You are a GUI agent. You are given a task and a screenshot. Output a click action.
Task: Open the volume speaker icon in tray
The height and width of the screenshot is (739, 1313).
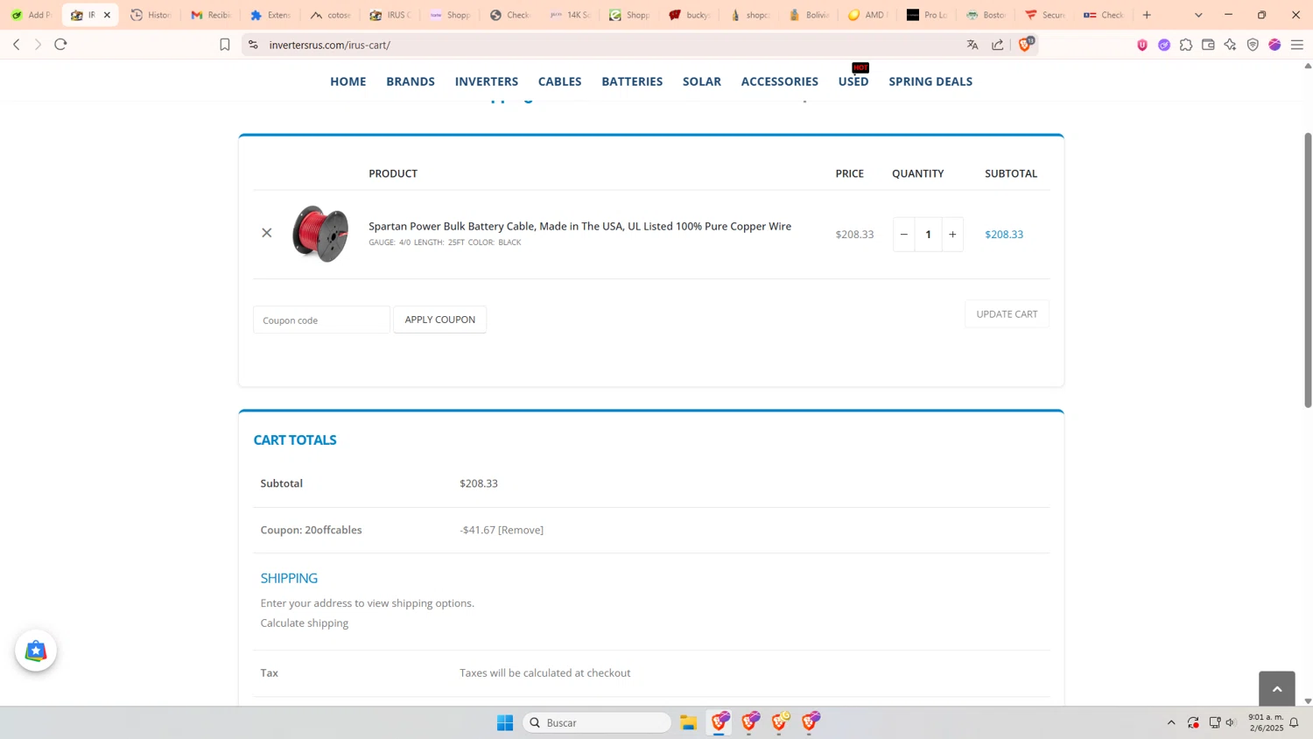point(1232,722)
